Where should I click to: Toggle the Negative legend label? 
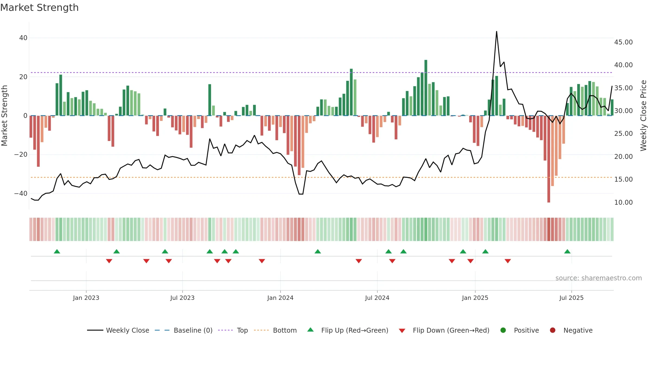click(x=578, y=330)
